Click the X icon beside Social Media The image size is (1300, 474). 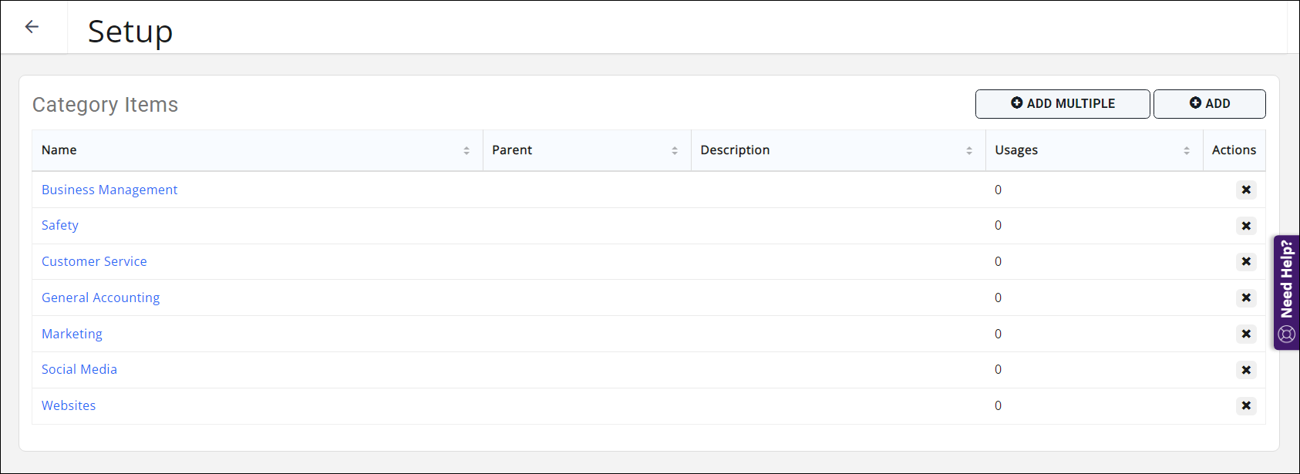click(1246, 370)
